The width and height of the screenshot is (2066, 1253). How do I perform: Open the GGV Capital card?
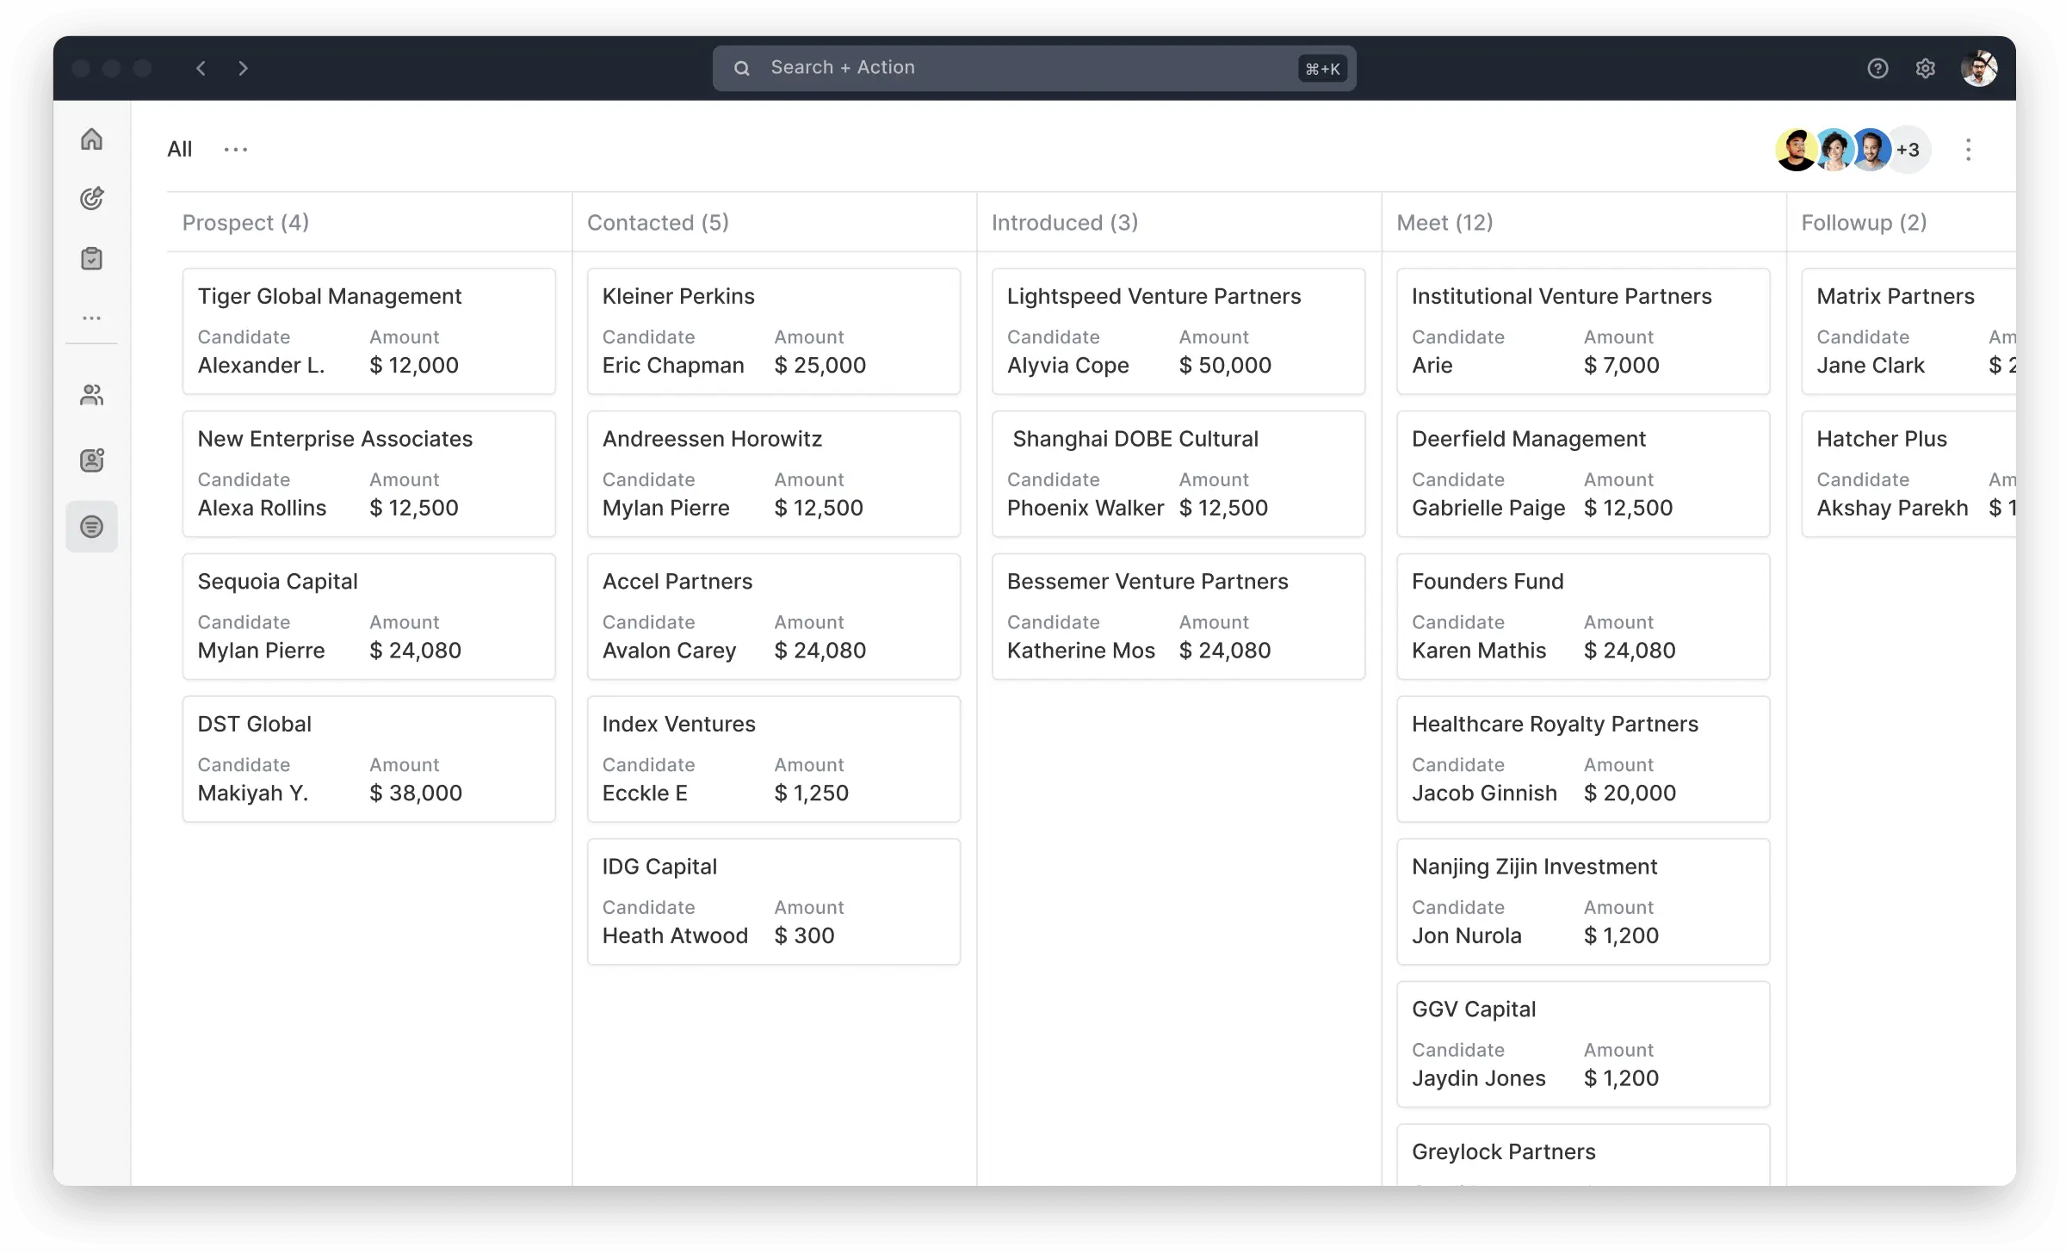coord(1583,1044)
